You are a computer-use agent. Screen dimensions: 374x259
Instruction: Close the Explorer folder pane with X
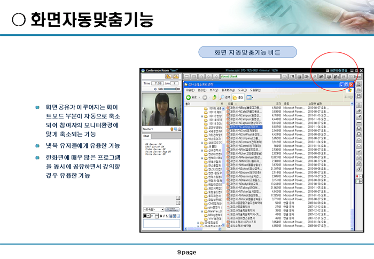[222, 104]
